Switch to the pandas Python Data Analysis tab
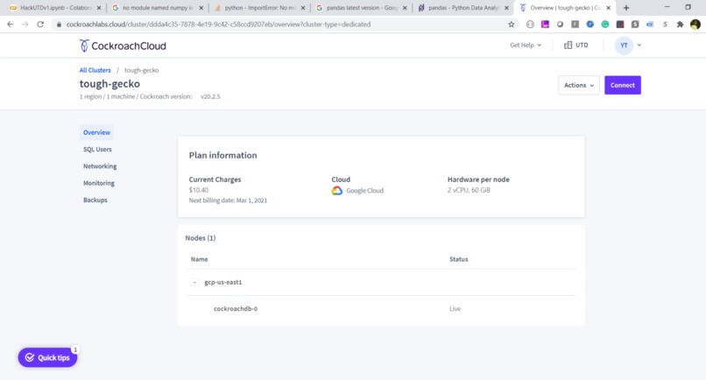The width and height of the screenshot is (706, 380). pos(463,8)
